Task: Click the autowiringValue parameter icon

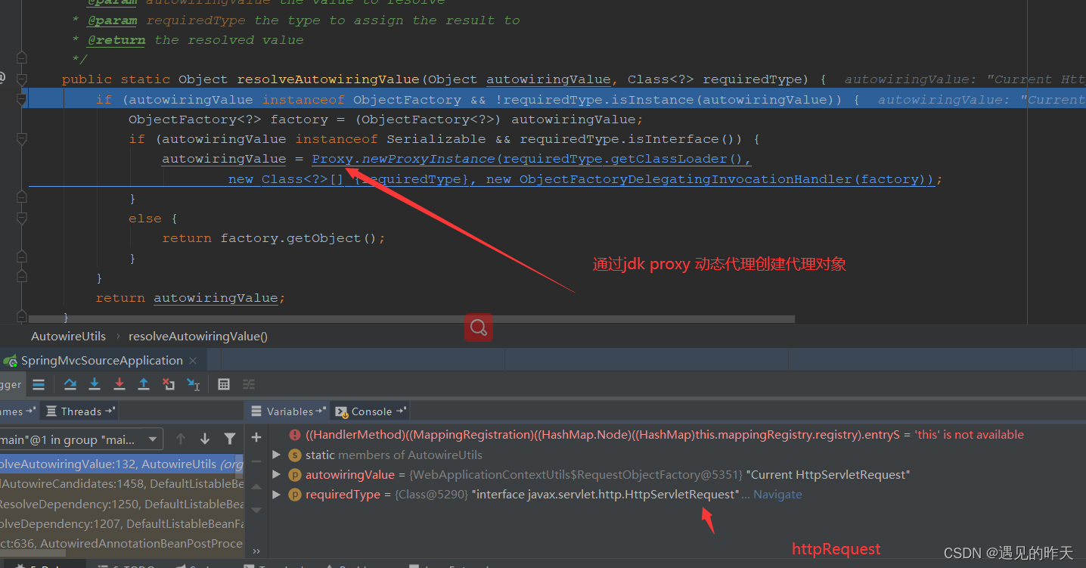Action: (x=295, y=475)
